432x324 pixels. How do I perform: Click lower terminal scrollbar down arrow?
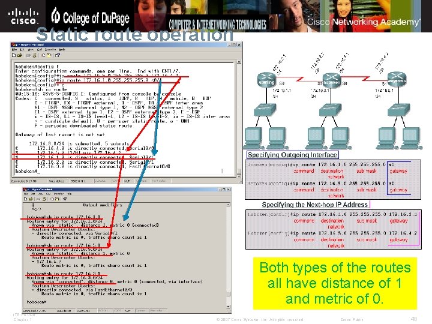[x=228, y=307]
